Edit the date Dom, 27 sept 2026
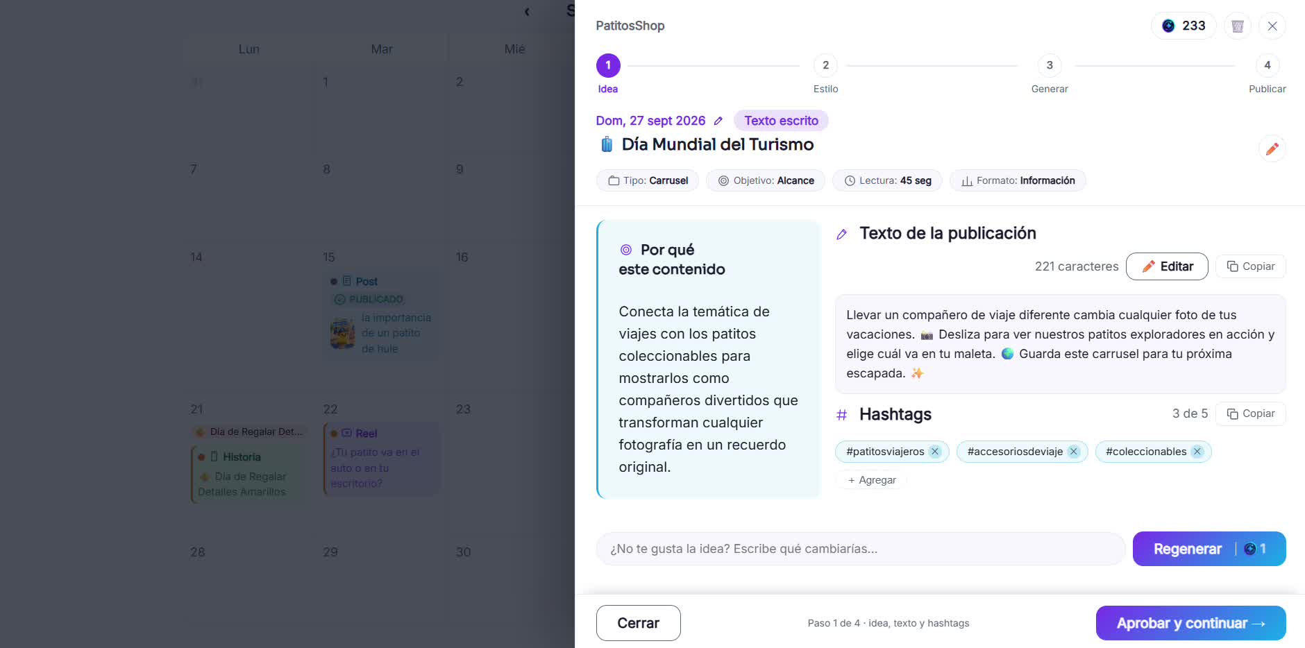1305x648 pixels. click(x=718, y=121)
